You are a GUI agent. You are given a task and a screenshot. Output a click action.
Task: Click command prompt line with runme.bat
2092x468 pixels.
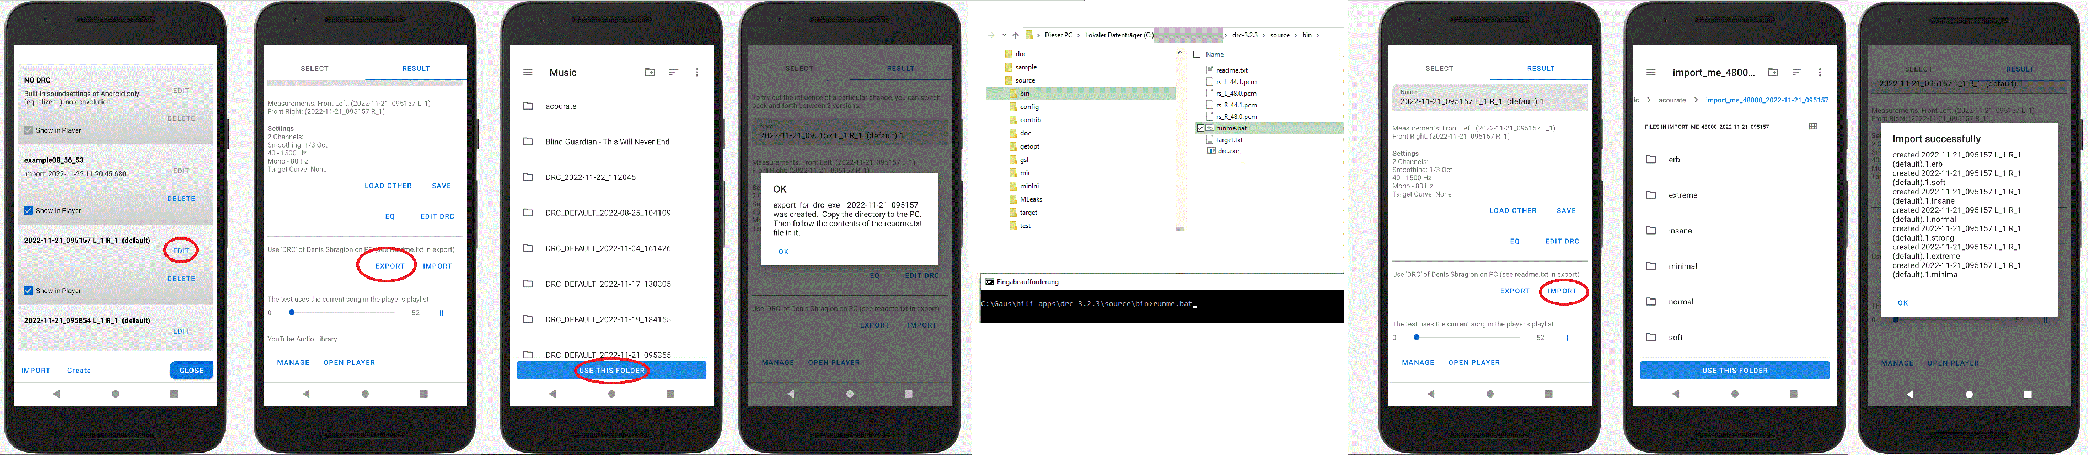(x=1088, y=304)
